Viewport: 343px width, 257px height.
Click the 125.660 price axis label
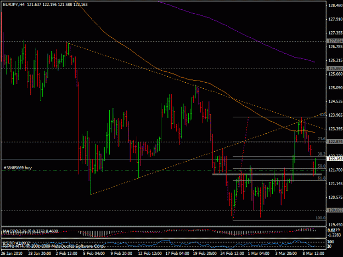pyautogui.click(x=335, y=74)
